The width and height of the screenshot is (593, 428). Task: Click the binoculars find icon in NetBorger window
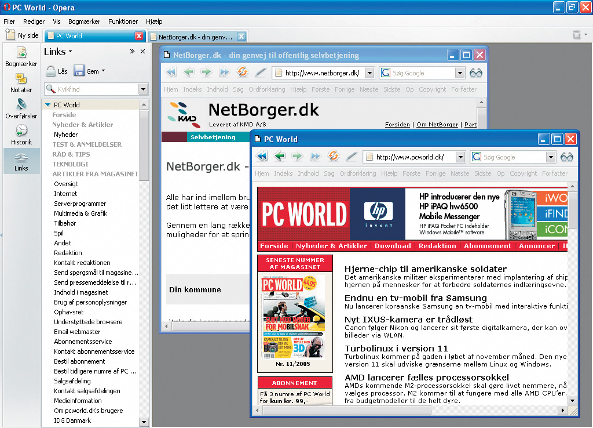[475, 73]
